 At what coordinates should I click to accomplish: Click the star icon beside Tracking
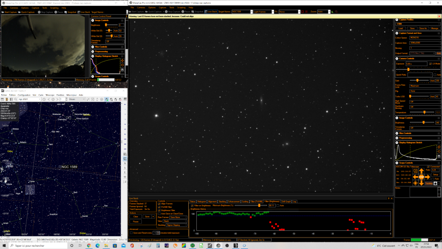[x=435, y=184]
